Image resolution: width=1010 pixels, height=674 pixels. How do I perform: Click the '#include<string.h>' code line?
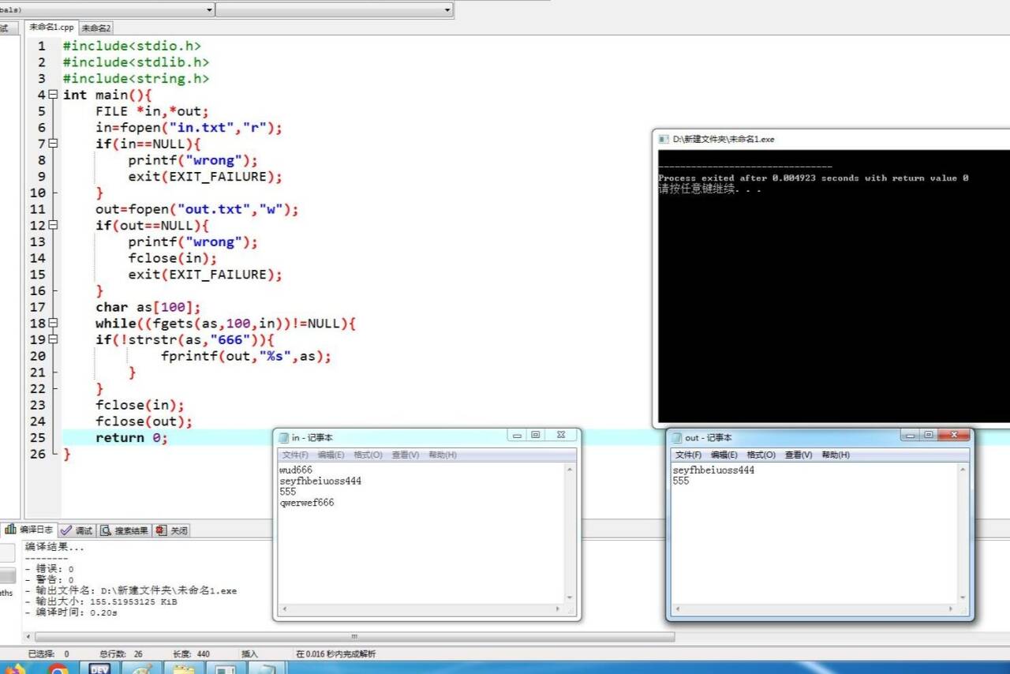pyautogui.click(x=136, y=78)
